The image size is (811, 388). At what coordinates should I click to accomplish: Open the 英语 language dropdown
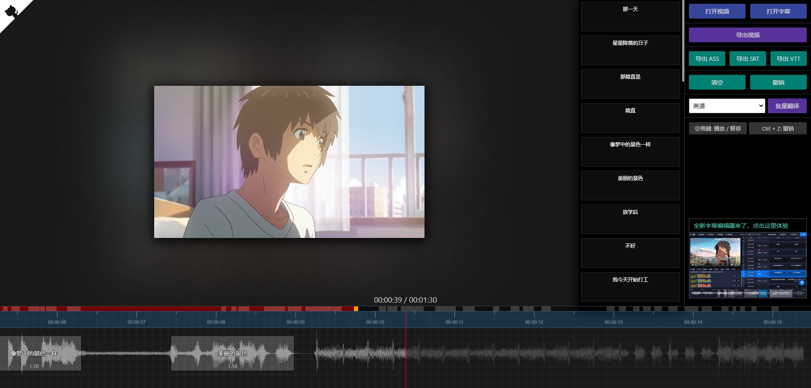[727, 106]
